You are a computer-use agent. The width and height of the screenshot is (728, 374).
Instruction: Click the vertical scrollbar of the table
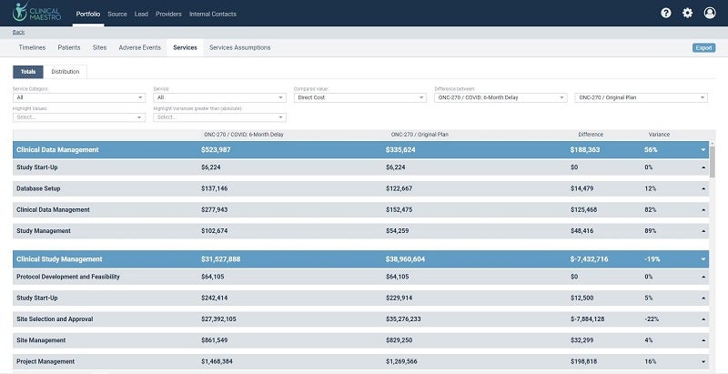tap(712, 164)
